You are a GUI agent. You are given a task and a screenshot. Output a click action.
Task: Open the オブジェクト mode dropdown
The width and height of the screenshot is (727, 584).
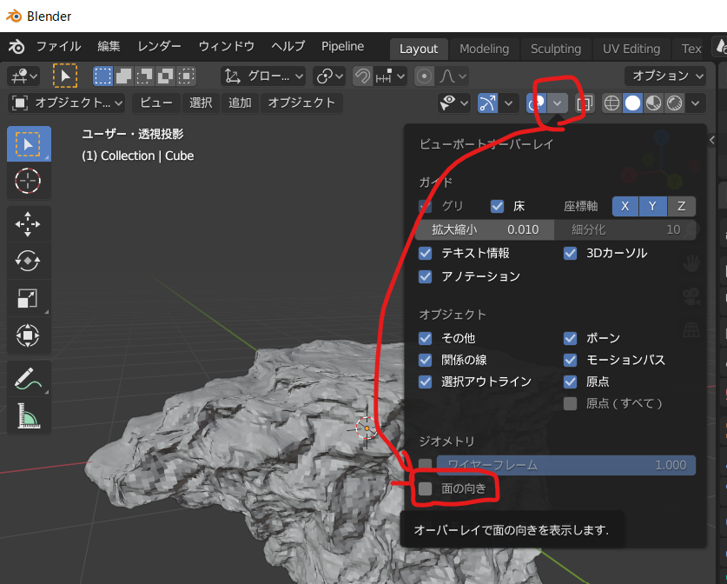[67, 103]
